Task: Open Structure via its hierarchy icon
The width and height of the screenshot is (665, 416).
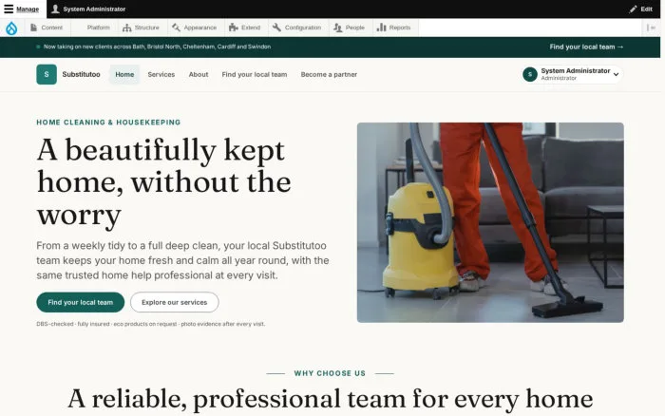Action: [x=126, y=28]
